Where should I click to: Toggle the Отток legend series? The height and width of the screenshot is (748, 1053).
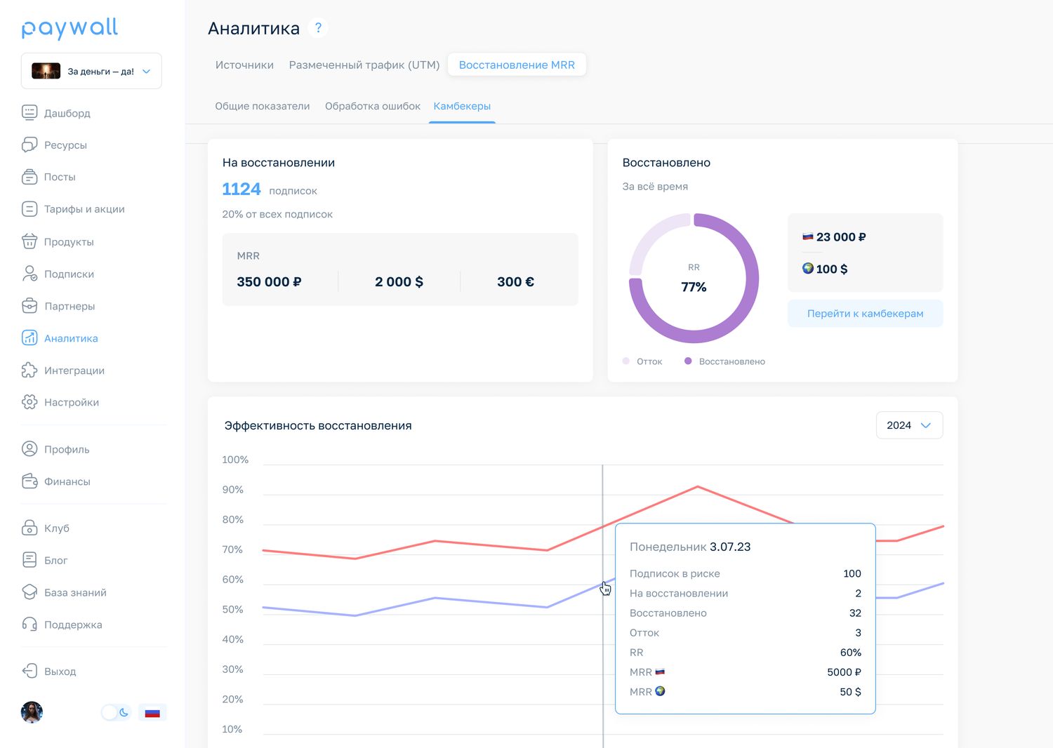[x=642, y=361]
